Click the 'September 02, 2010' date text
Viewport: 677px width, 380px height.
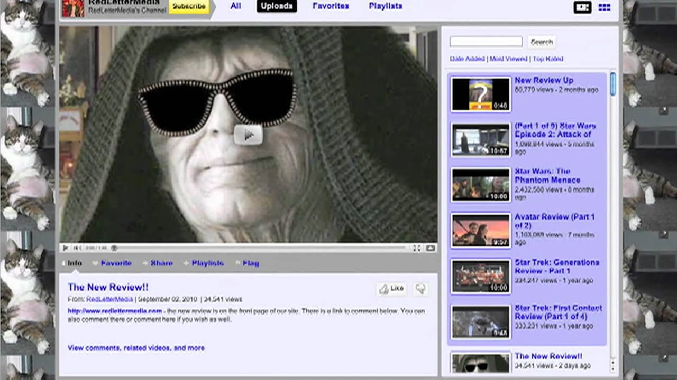pyautogui.click(x=168, y=299)
